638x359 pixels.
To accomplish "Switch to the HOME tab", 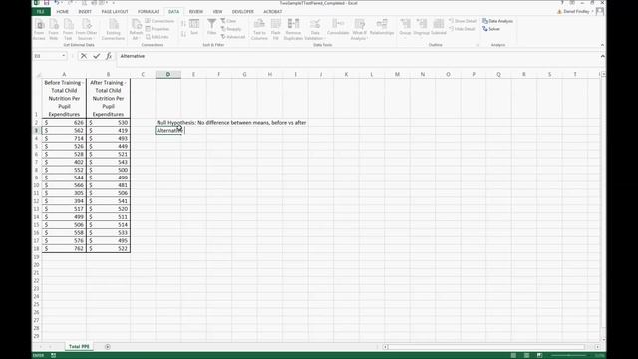I will tap(62, 12).
